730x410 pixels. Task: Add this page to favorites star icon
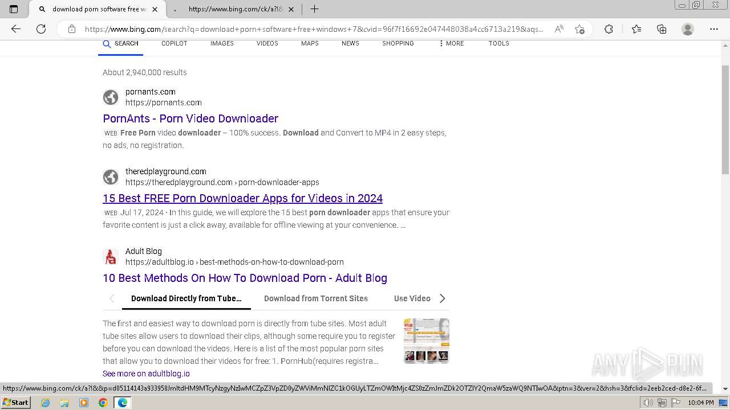(x=579, y=29)
